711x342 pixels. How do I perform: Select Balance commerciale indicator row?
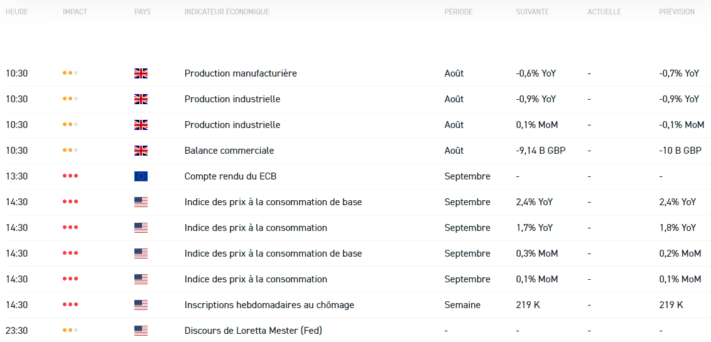coord(229,151)
